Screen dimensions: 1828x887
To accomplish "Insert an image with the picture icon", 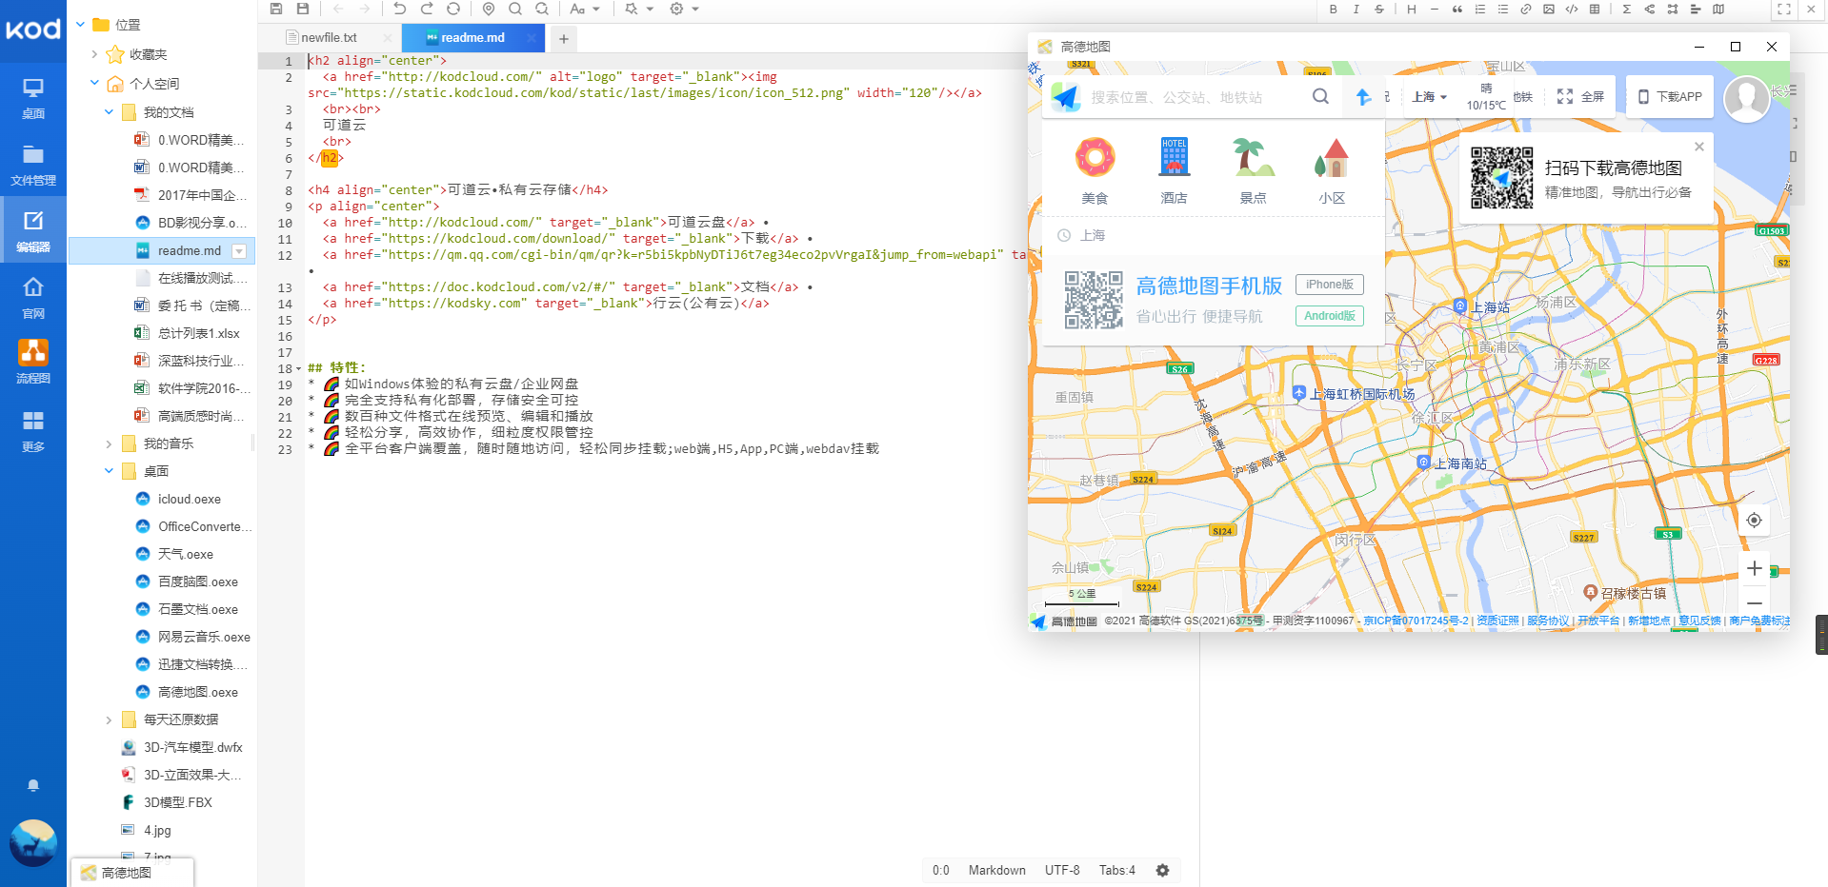I will coord(1549,9).
